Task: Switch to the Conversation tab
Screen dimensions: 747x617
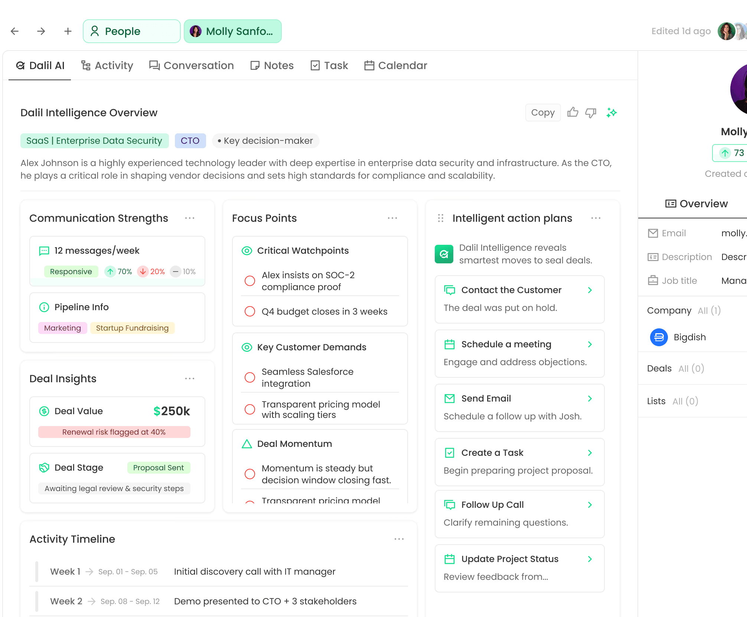Action: click(x=192, y=65)
